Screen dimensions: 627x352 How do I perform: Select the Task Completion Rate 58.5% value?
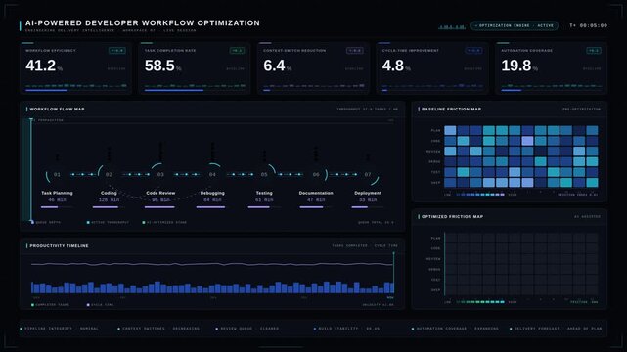pos(162,66)
